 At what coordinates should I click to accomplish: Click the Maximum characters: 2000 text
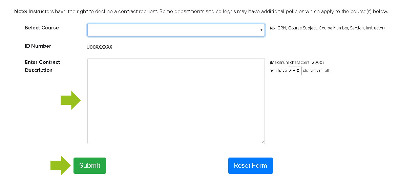pos(297,63)
